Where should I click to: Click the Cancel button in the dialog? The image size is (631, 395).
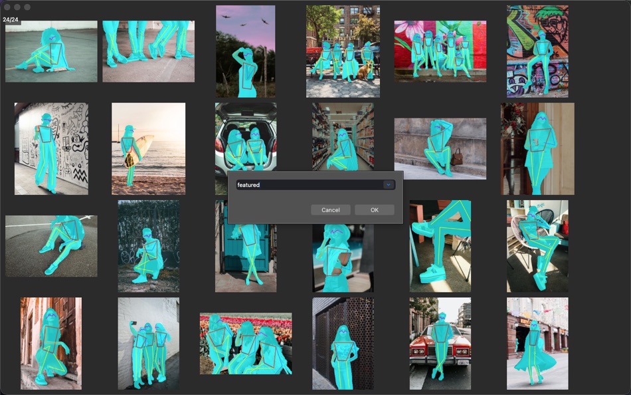pos(330,210)
